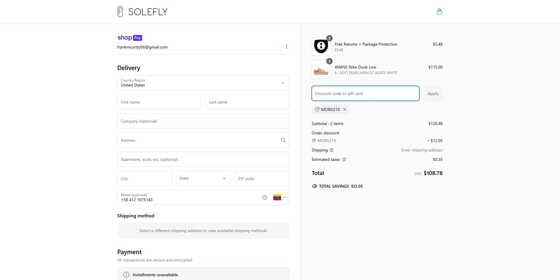Click the Shipping info help icon

click(332, 150)
